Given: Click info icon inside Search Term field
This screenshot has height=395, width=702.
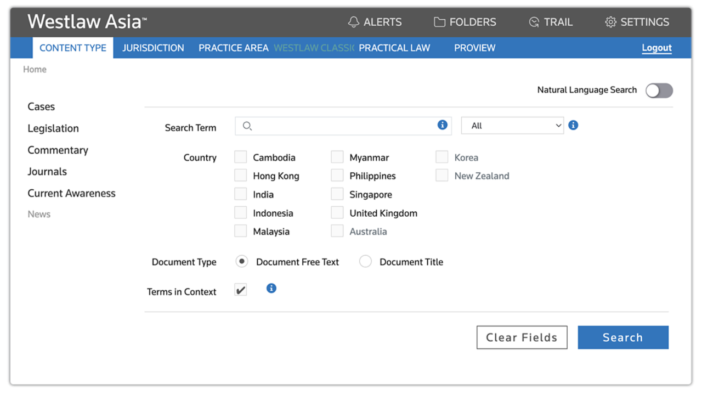Looking at the screenshot, I should click(442, 125).
